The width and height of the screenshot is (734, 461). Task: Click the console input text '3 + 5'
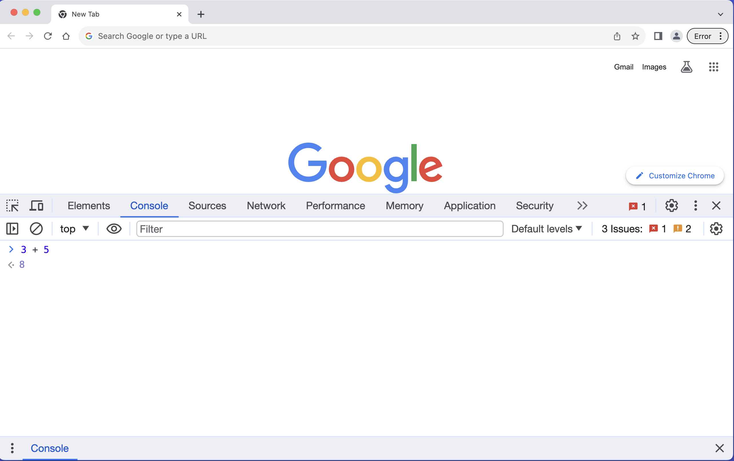(x=35, y=250)
